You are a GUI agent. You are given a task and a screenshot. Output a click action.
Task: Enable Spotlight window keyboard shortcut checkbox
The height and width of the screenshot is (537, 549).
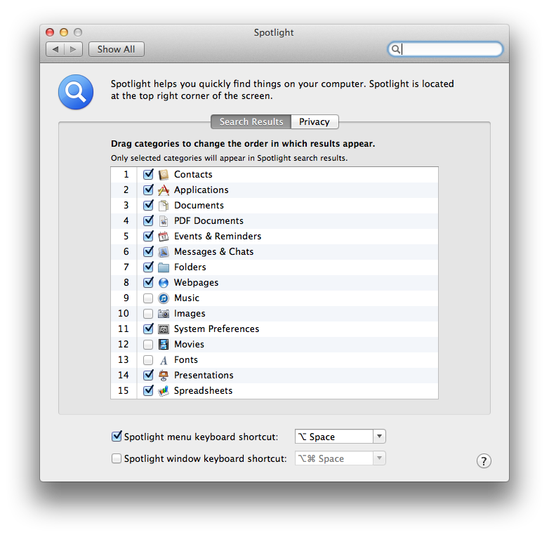pos(117,458)
